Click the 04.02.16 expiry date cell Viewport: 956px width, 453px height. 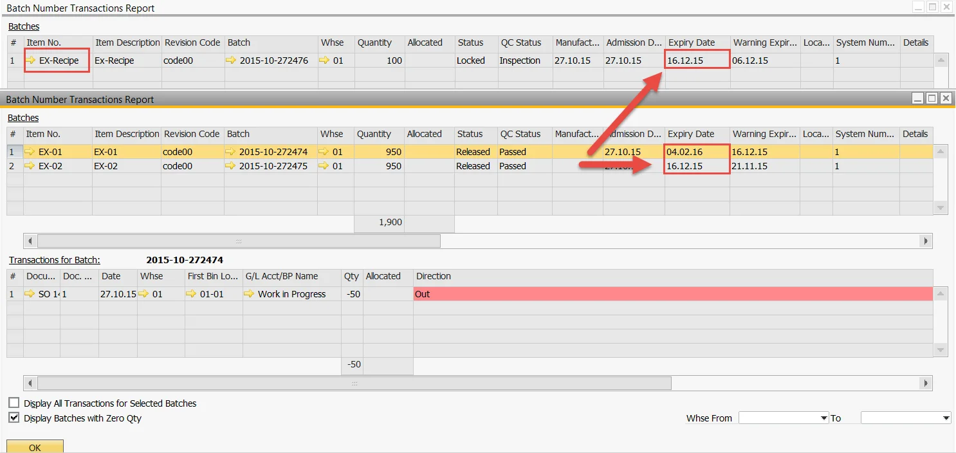click(697, 152)
